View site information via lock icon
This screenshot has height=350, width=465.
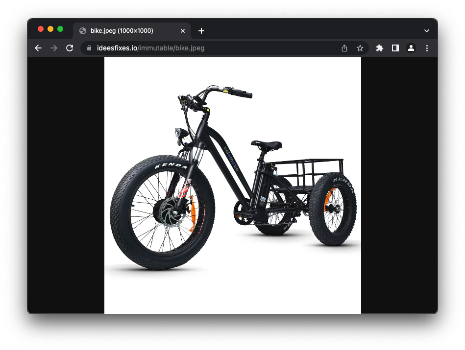[89, 48]
